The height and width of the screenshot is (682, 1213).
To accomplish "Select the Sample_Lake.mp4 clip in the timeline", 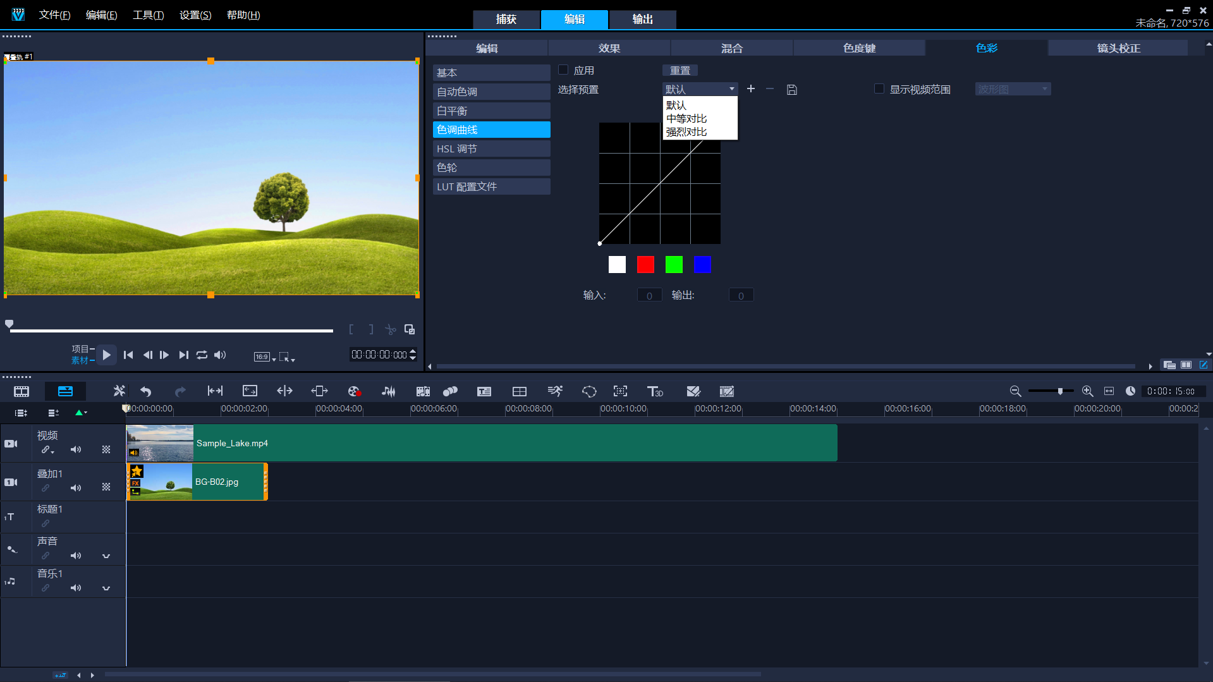I will [482, 443].
